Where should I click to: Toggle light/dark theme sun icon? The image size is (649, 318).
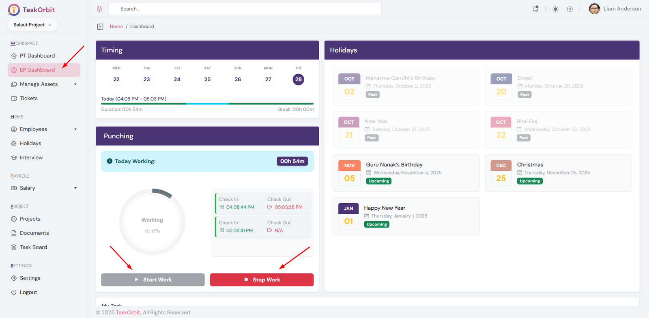tap(555, 9)
